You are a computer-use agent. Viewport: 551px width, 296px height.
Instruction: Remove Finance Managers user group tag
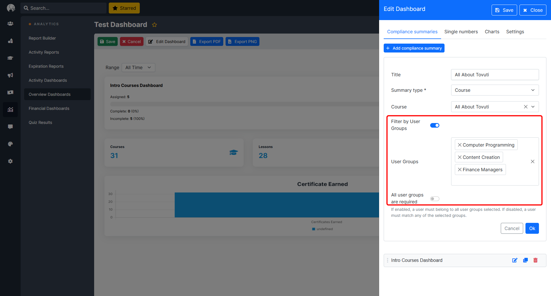(x=459, y=170)
